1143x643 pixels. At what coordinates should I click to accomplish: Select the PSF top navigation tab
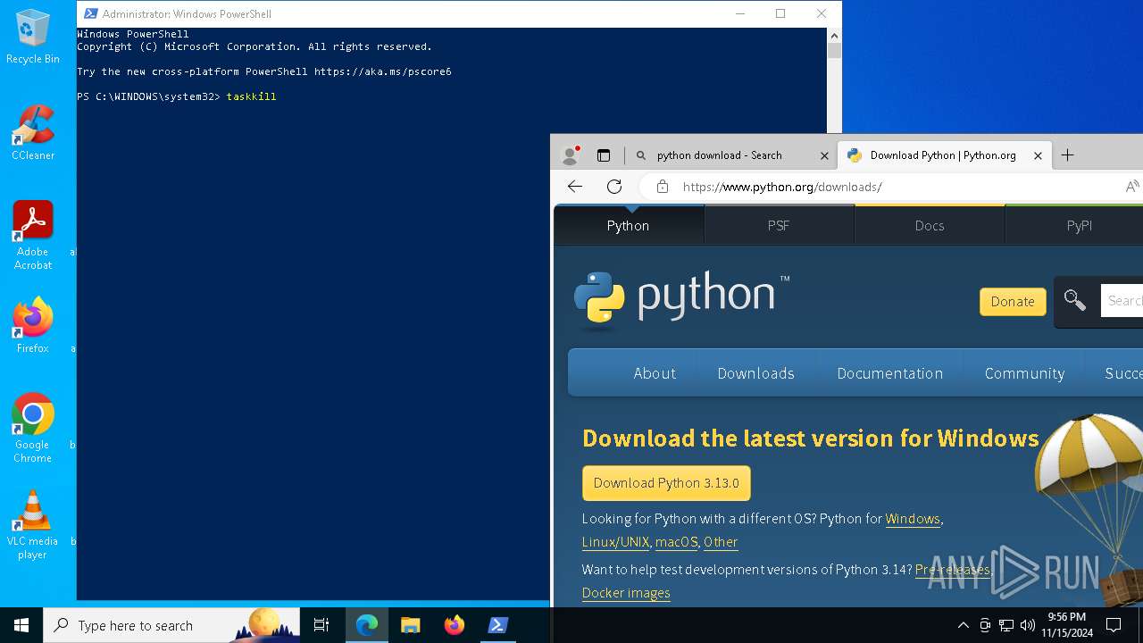click(779, 225)
